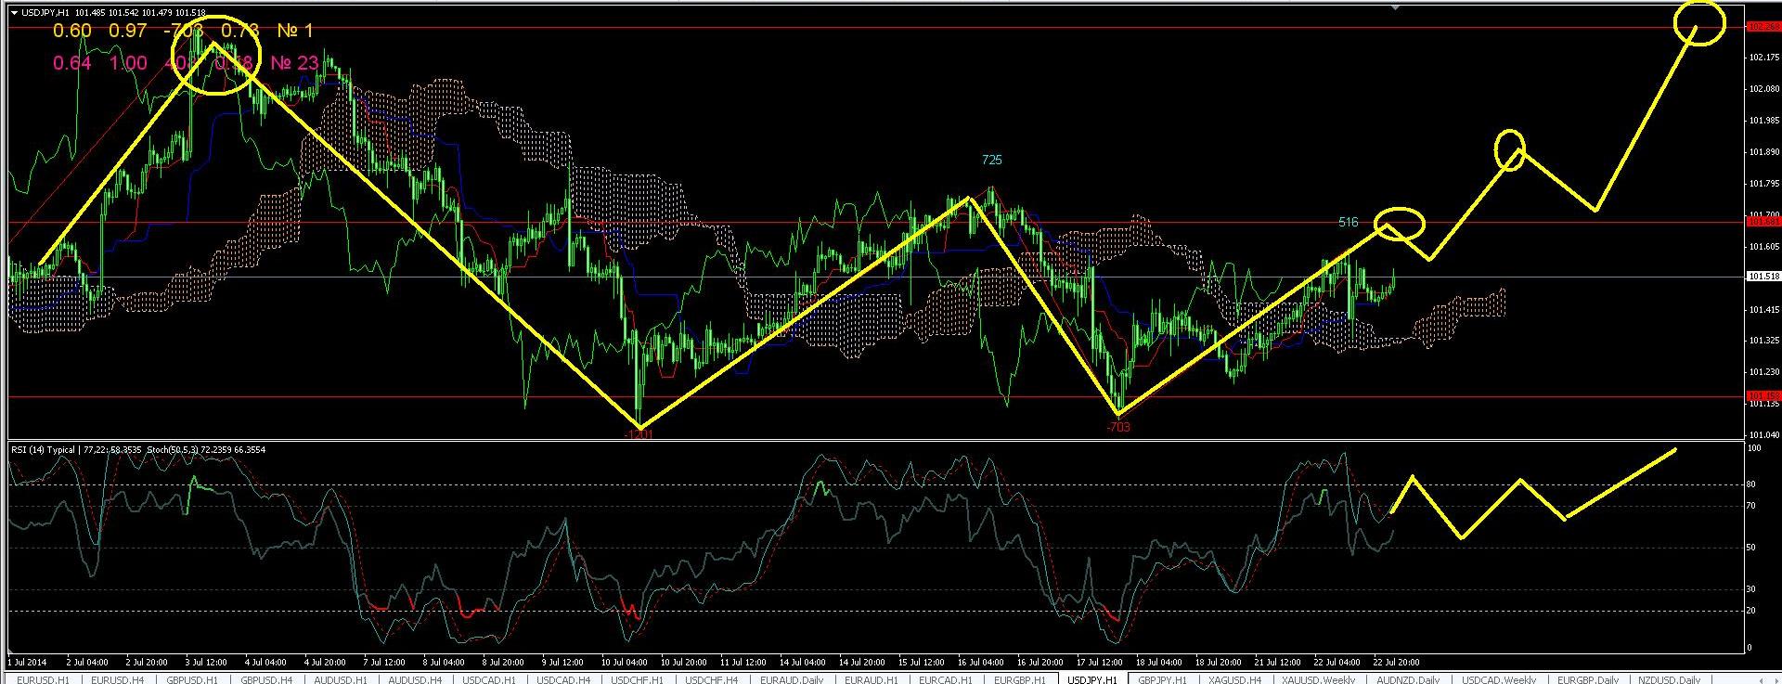Click the 725 wave label on the chart
1782x684 pixels.
tap(991, 160)
